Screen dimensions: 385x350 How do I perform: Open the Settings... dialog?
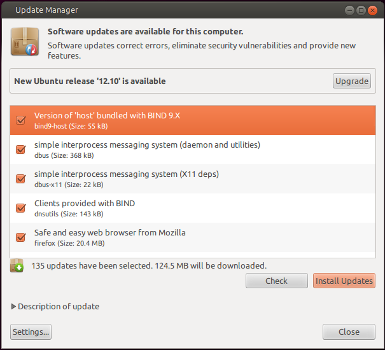pos(31,332)
